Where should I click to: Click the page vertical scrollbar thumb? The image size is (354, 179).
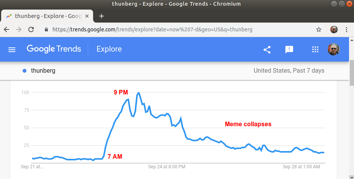[352, 73]
